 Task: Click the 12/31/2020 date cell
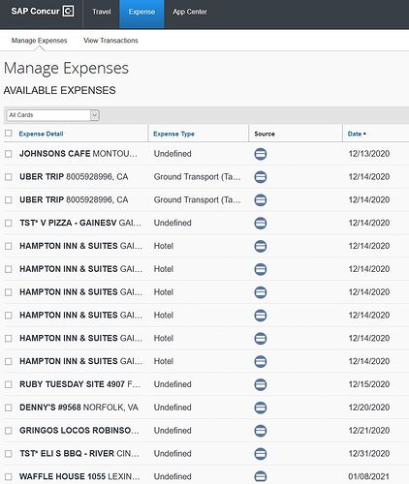(369, 454)
